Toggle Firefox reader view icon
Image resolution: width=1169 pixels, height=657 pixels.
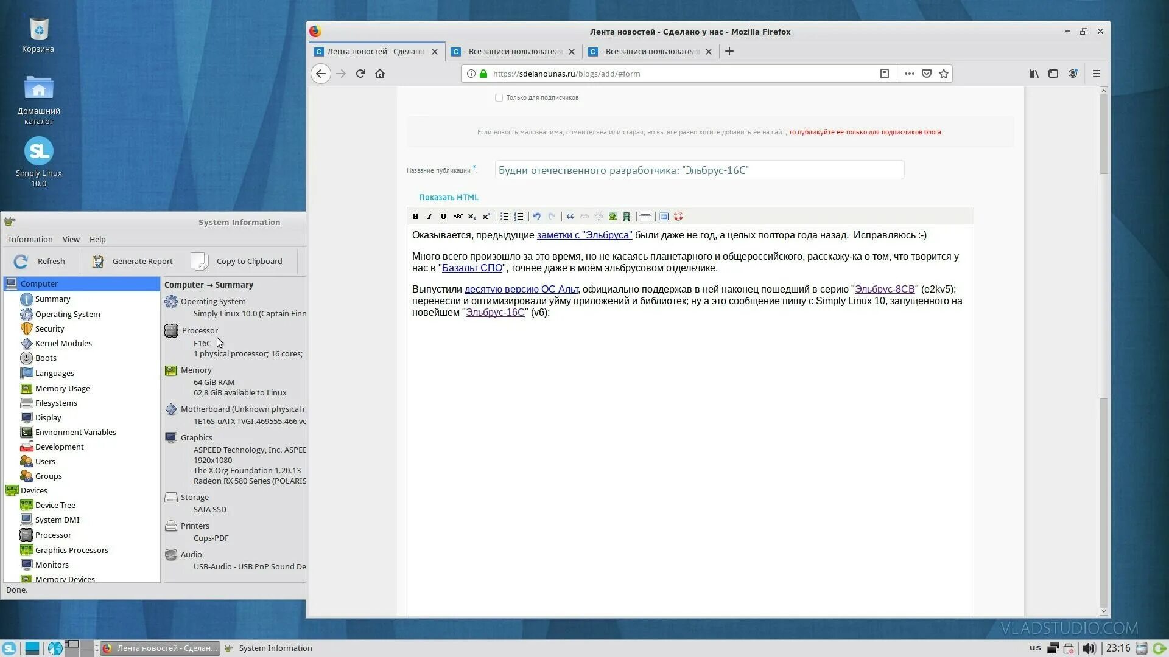click(885, 74)
